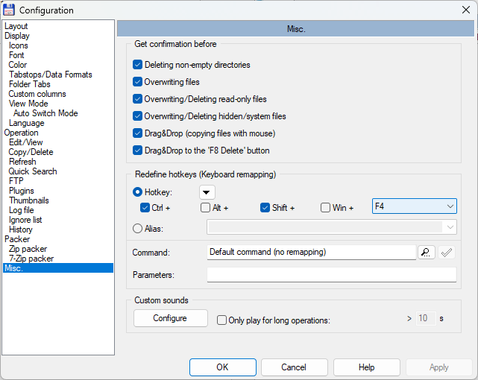478x380 pixels.
Task: Expand the Alias combo box
Action: pos(450,228)
